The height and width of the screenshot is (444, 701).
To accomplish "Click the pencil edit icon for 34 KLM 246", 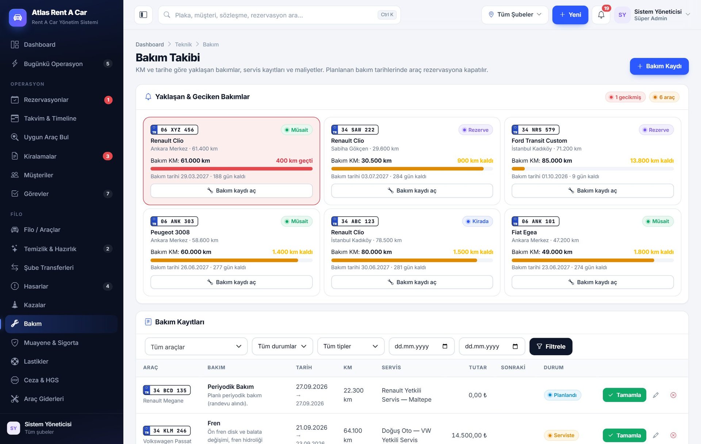I will click(x=656, y=435).
